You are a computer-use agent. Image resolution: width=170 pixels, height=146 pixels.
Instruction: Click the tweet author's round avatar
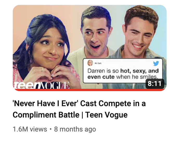coord(90,63)
